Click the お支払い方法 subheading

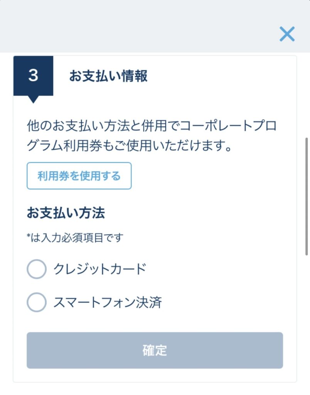[x=66, y=213]
